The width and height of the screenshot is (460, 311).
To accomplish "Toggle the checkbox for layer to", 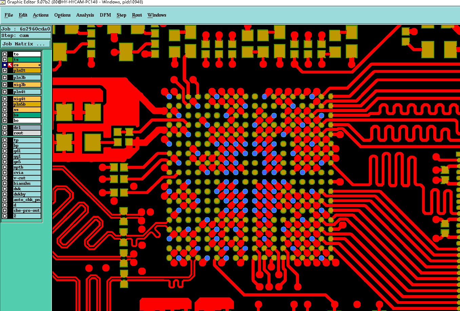I will (x=5, y=54).
